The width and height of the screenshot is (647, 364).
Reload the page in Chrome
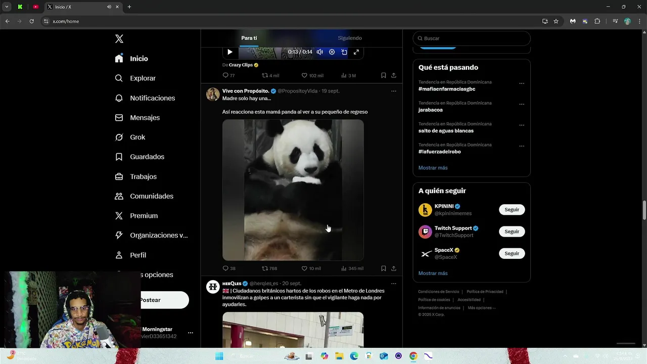coord(31,21)
